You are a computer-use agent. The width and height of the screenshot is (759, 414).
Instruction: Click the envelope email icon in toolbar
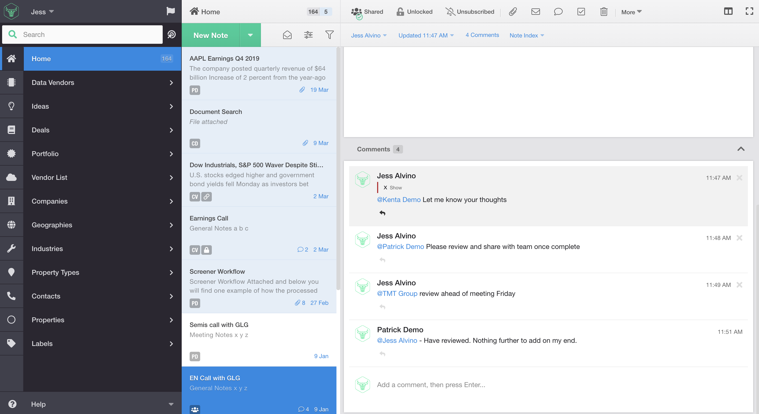click(535, 12)
